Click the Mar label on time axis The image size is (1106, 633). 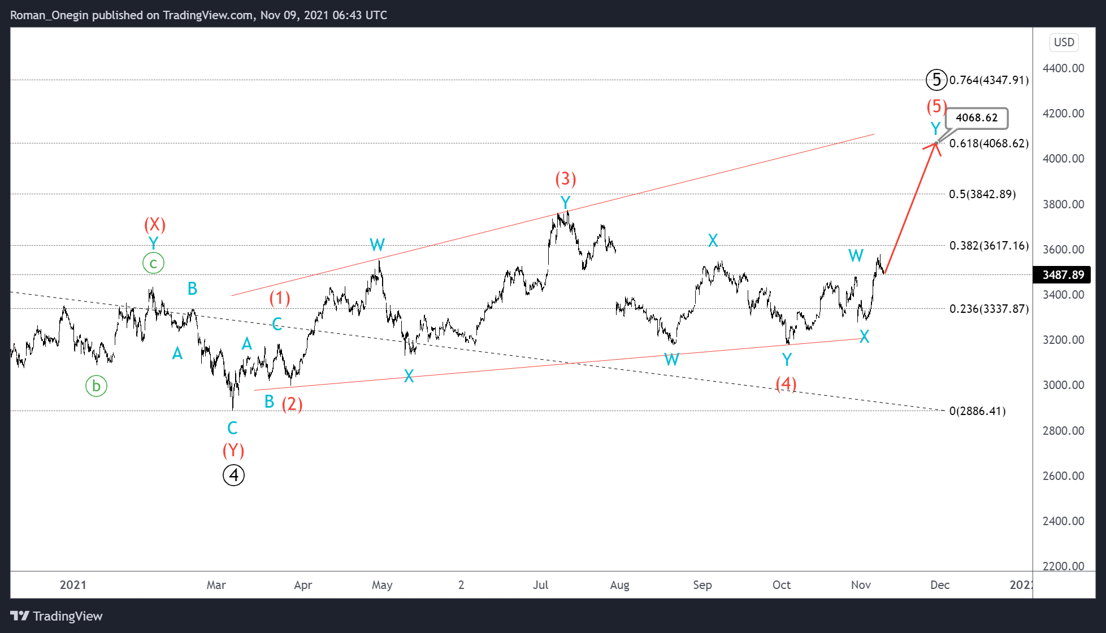click(216, 585)
